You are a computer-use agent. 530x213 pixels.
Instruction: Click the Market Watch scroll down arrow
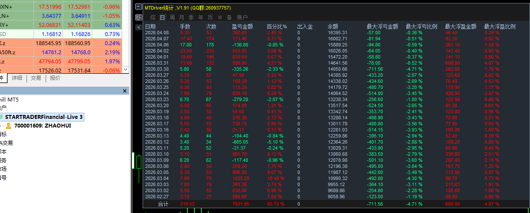point(126,69)
